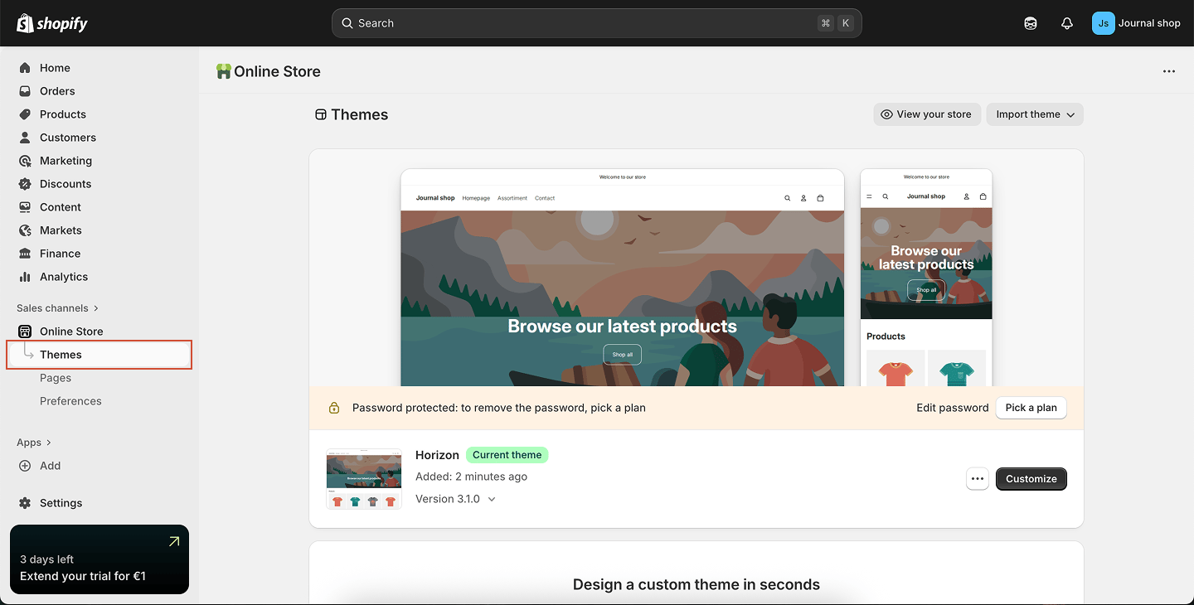
Task: Click the Add apps plus icon
Action: click(x=25, y=466)
